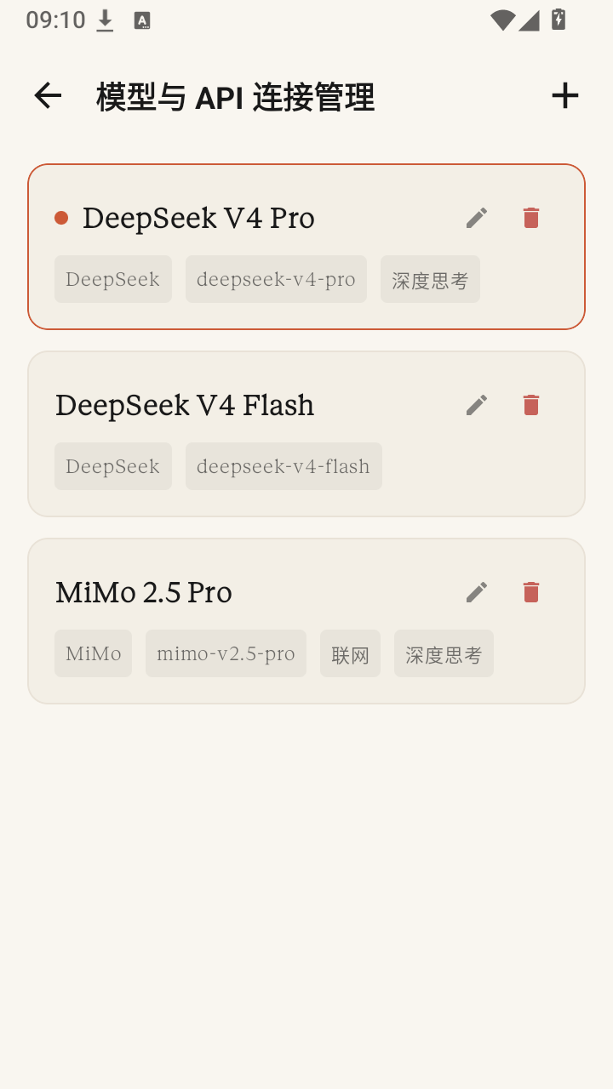The image size is (613, 1089).
Task: Tap 深度思考 tag on DeepSeek V4 Pro
Action: point(430,279)
